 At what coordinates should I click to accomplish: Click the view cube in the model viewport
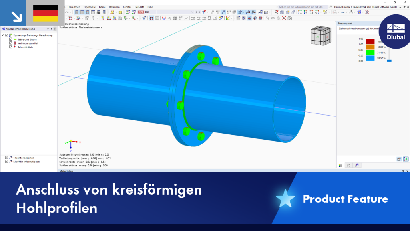[321, 36]
